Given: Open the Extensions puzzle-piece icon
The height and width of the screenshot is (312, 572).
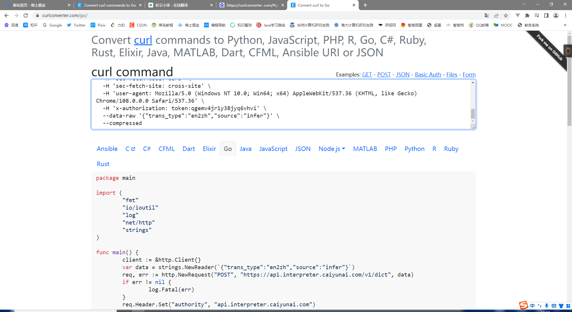Looking at the screenshot, I should click(x=527, y=15).
